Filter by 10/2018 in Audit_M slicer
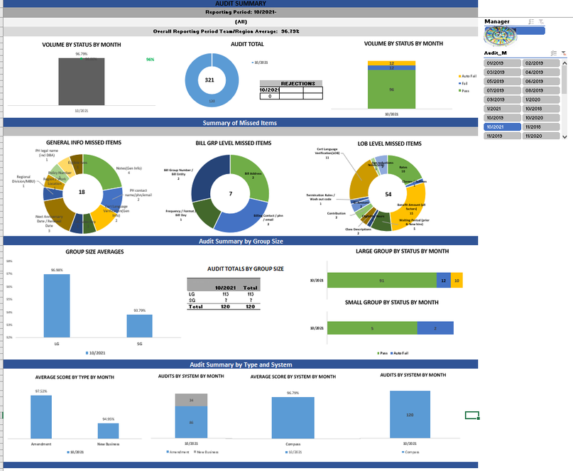Screen dimensions: 573x471 pyautogui.click(x=541, y=109)
